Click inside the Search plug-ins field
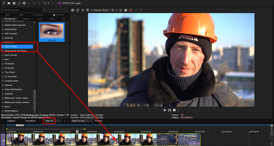The image size is (274, 146). pos(22,10)
